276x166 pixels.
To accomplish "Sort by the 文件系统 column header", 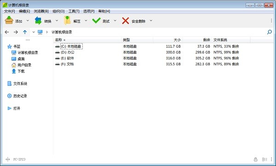I will pos(231,40).
